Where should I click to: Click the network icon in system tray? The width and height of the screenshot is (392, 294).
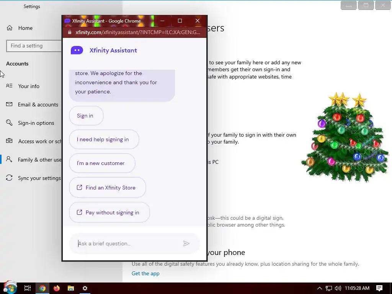[x=329, y=288]
